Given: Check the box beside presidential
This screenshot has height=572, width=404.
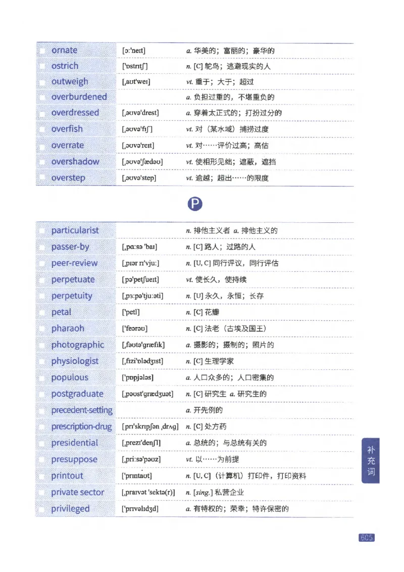Looking at the screenshot, I should click(x=42, y=443).
